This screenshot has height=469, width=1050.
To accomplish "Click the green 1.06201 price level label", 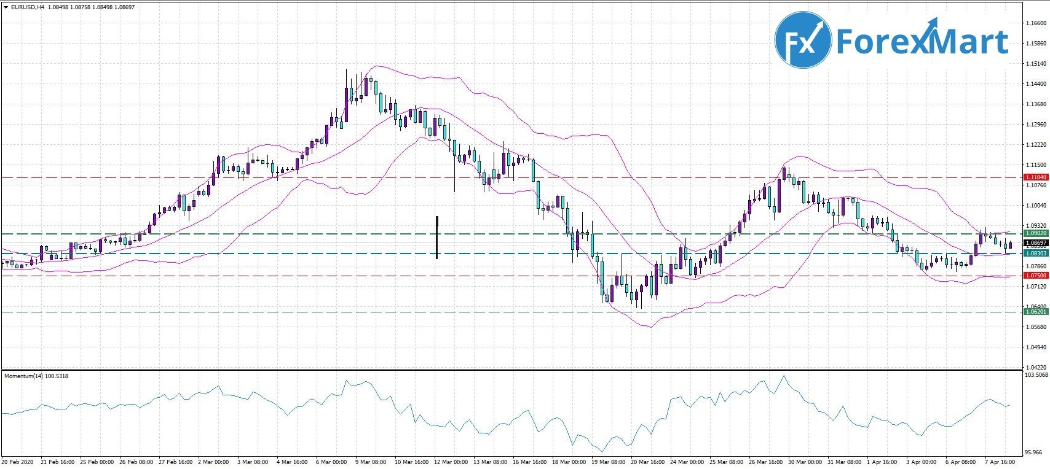I will [x=1035, y=312].
